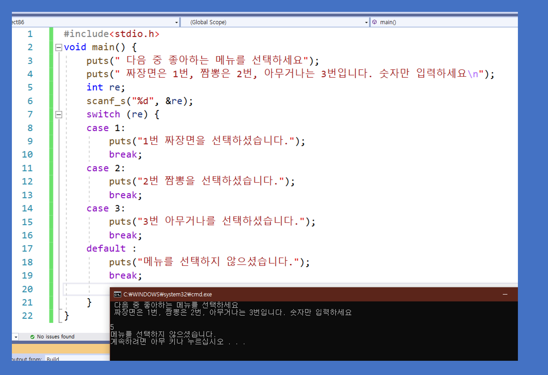The height and width of the screenshot is (375, 548).
Task: Click the cube icon beside main()
Action: pos(375,22)
